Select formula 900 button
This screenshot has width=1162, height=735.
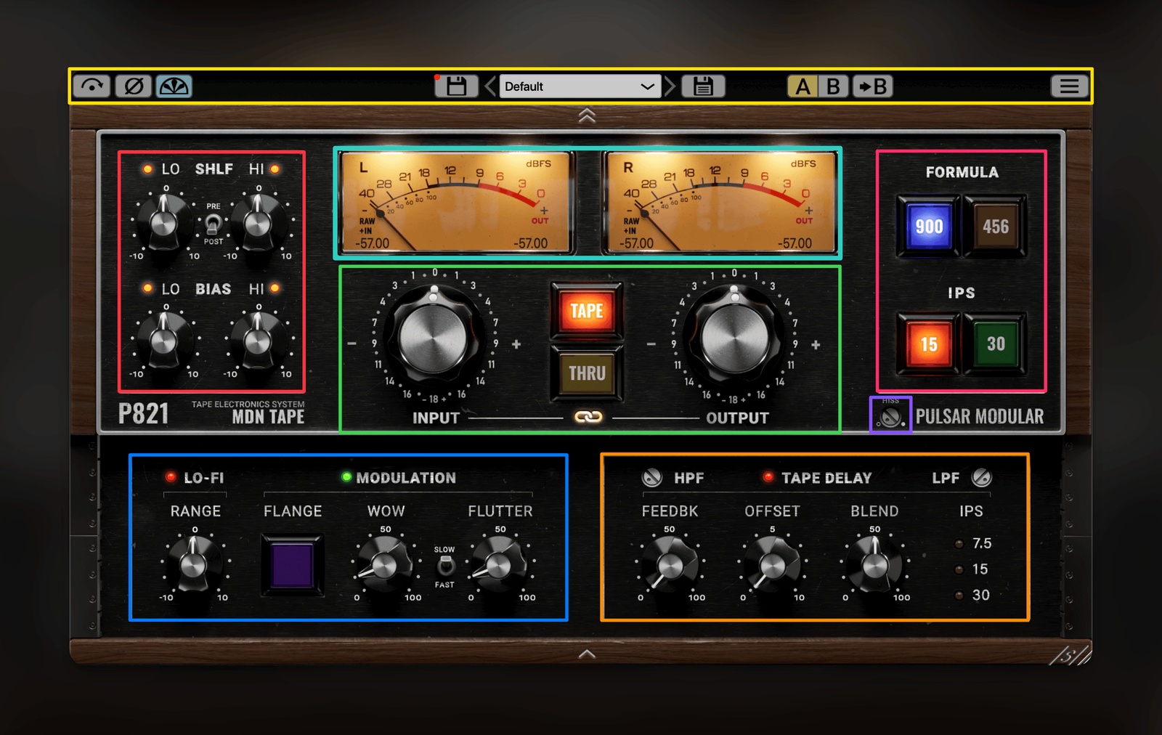(929, 227)
